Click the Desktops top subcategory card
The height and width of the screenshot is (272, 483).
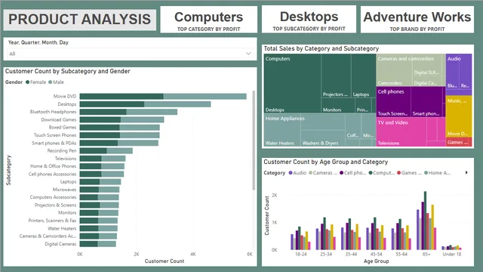309,19
